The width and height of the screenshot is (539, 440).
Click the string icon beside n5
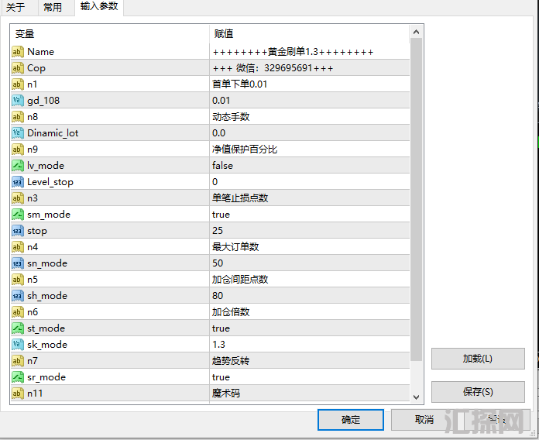point(18,280)
